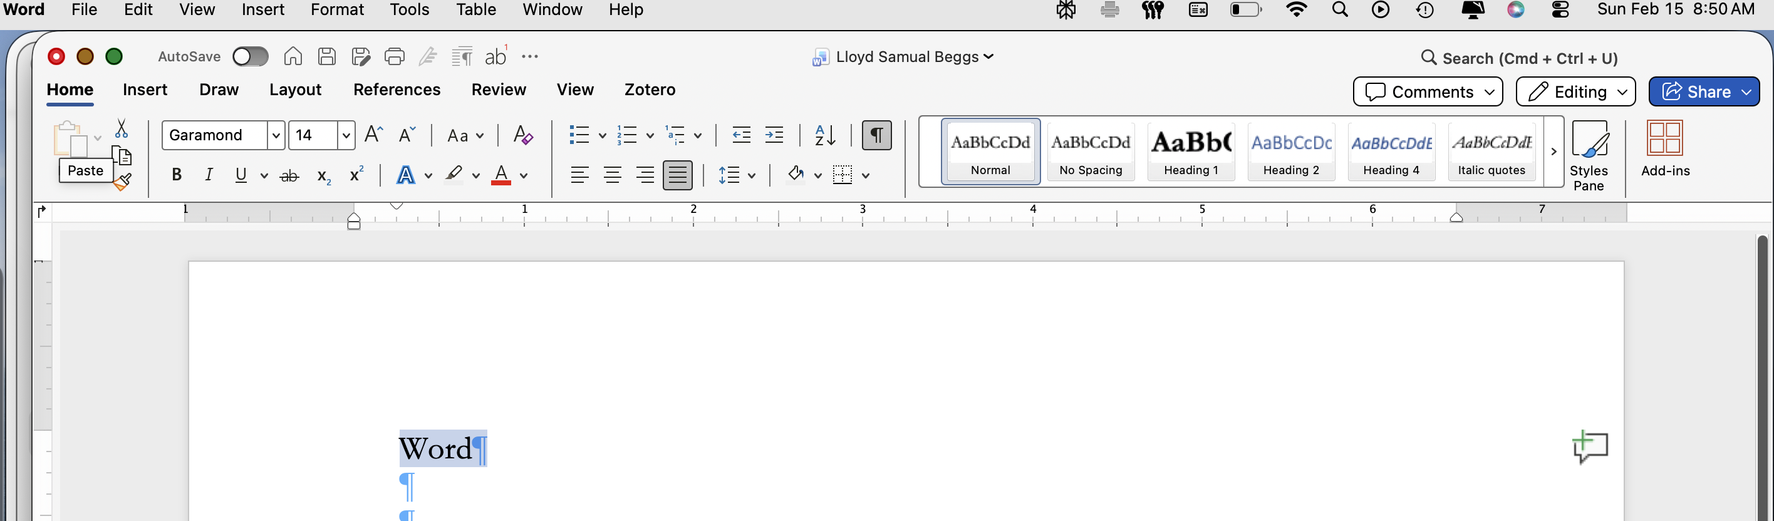Apply paragraph shading fill bucket
Image resolution: width=1774 pixels, height=521 pixels.
tap(796, 175)
